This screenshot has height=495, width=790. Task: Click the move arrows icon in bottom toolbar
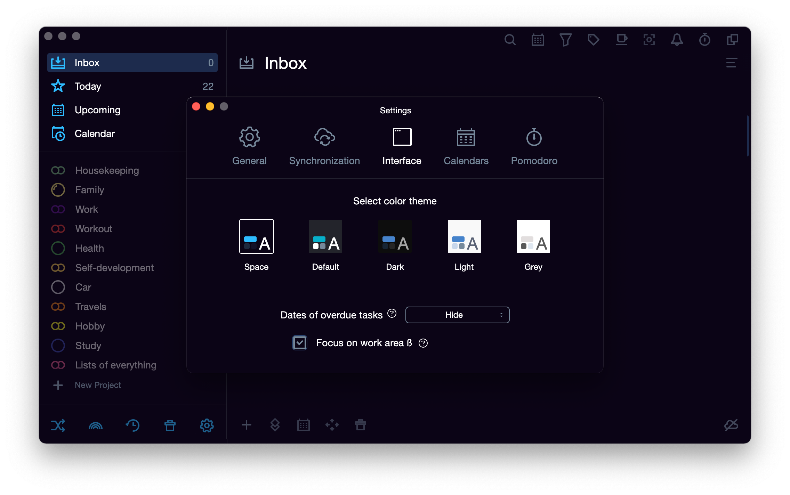pyautogui.click(x=332, y=425)
